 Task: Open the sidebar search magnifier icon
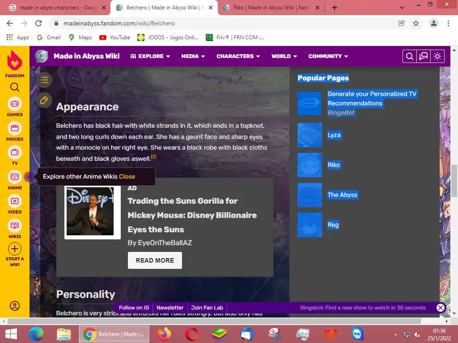(x=15, y=87)
